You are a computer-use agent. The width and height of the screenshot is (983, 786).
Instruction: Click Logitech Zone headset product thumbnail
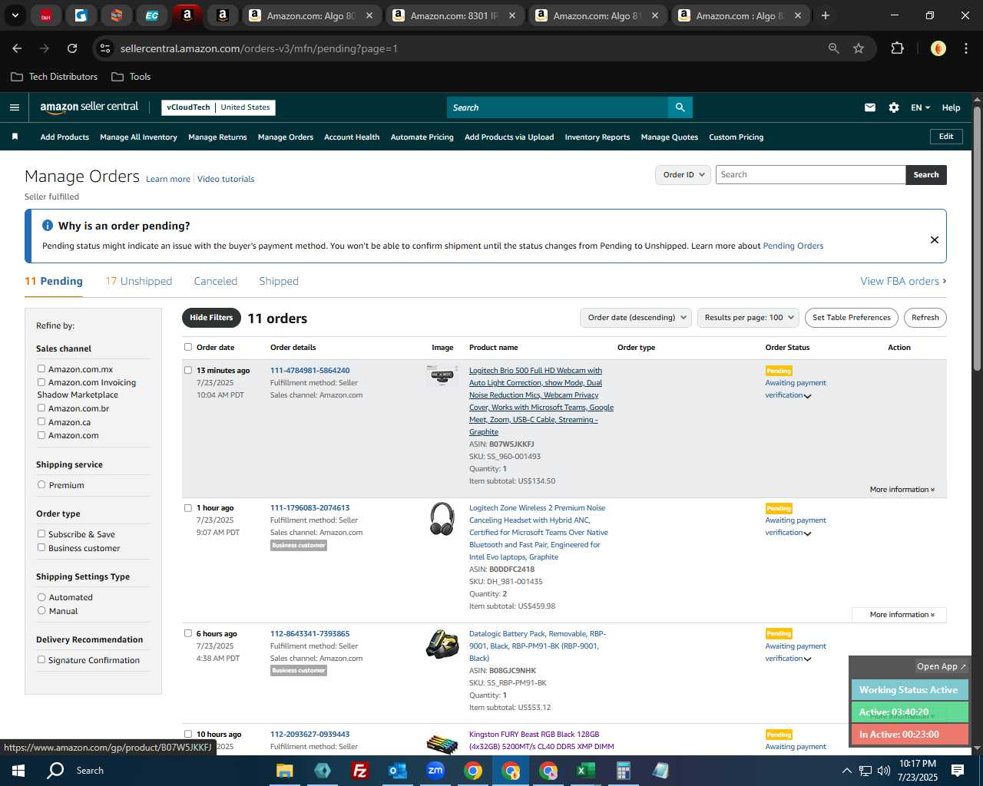click(x=442, y=519)
